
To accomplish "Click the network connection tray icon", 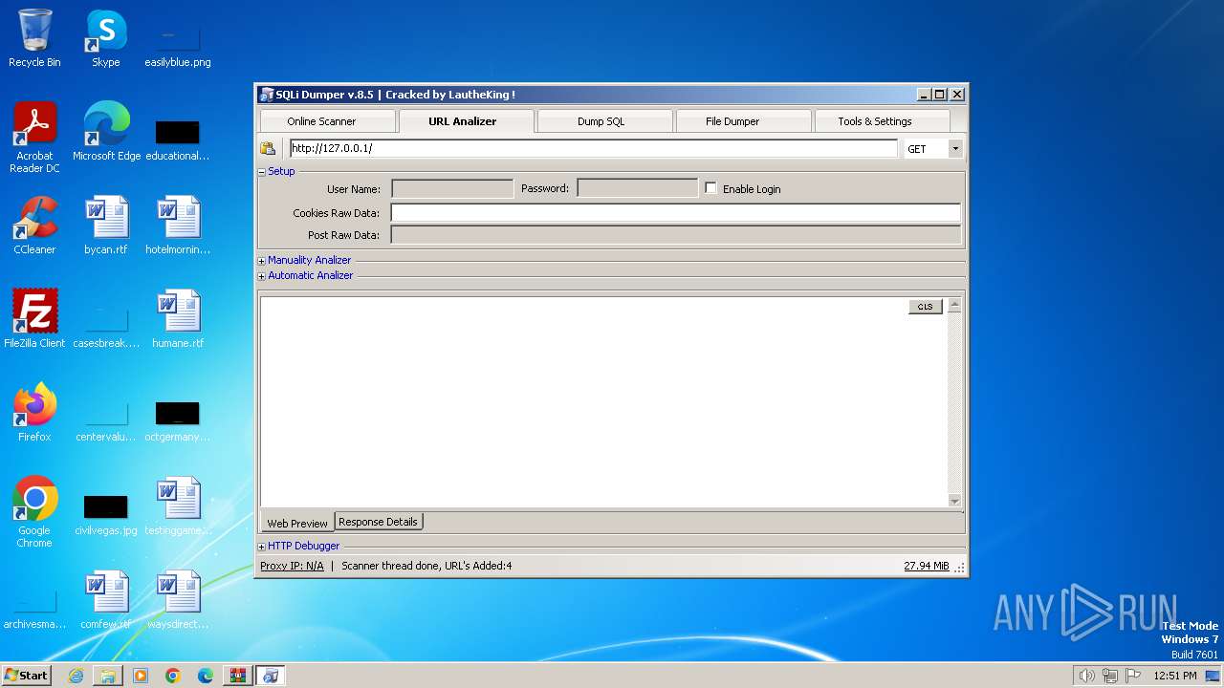I will [x=1110, y=676].
